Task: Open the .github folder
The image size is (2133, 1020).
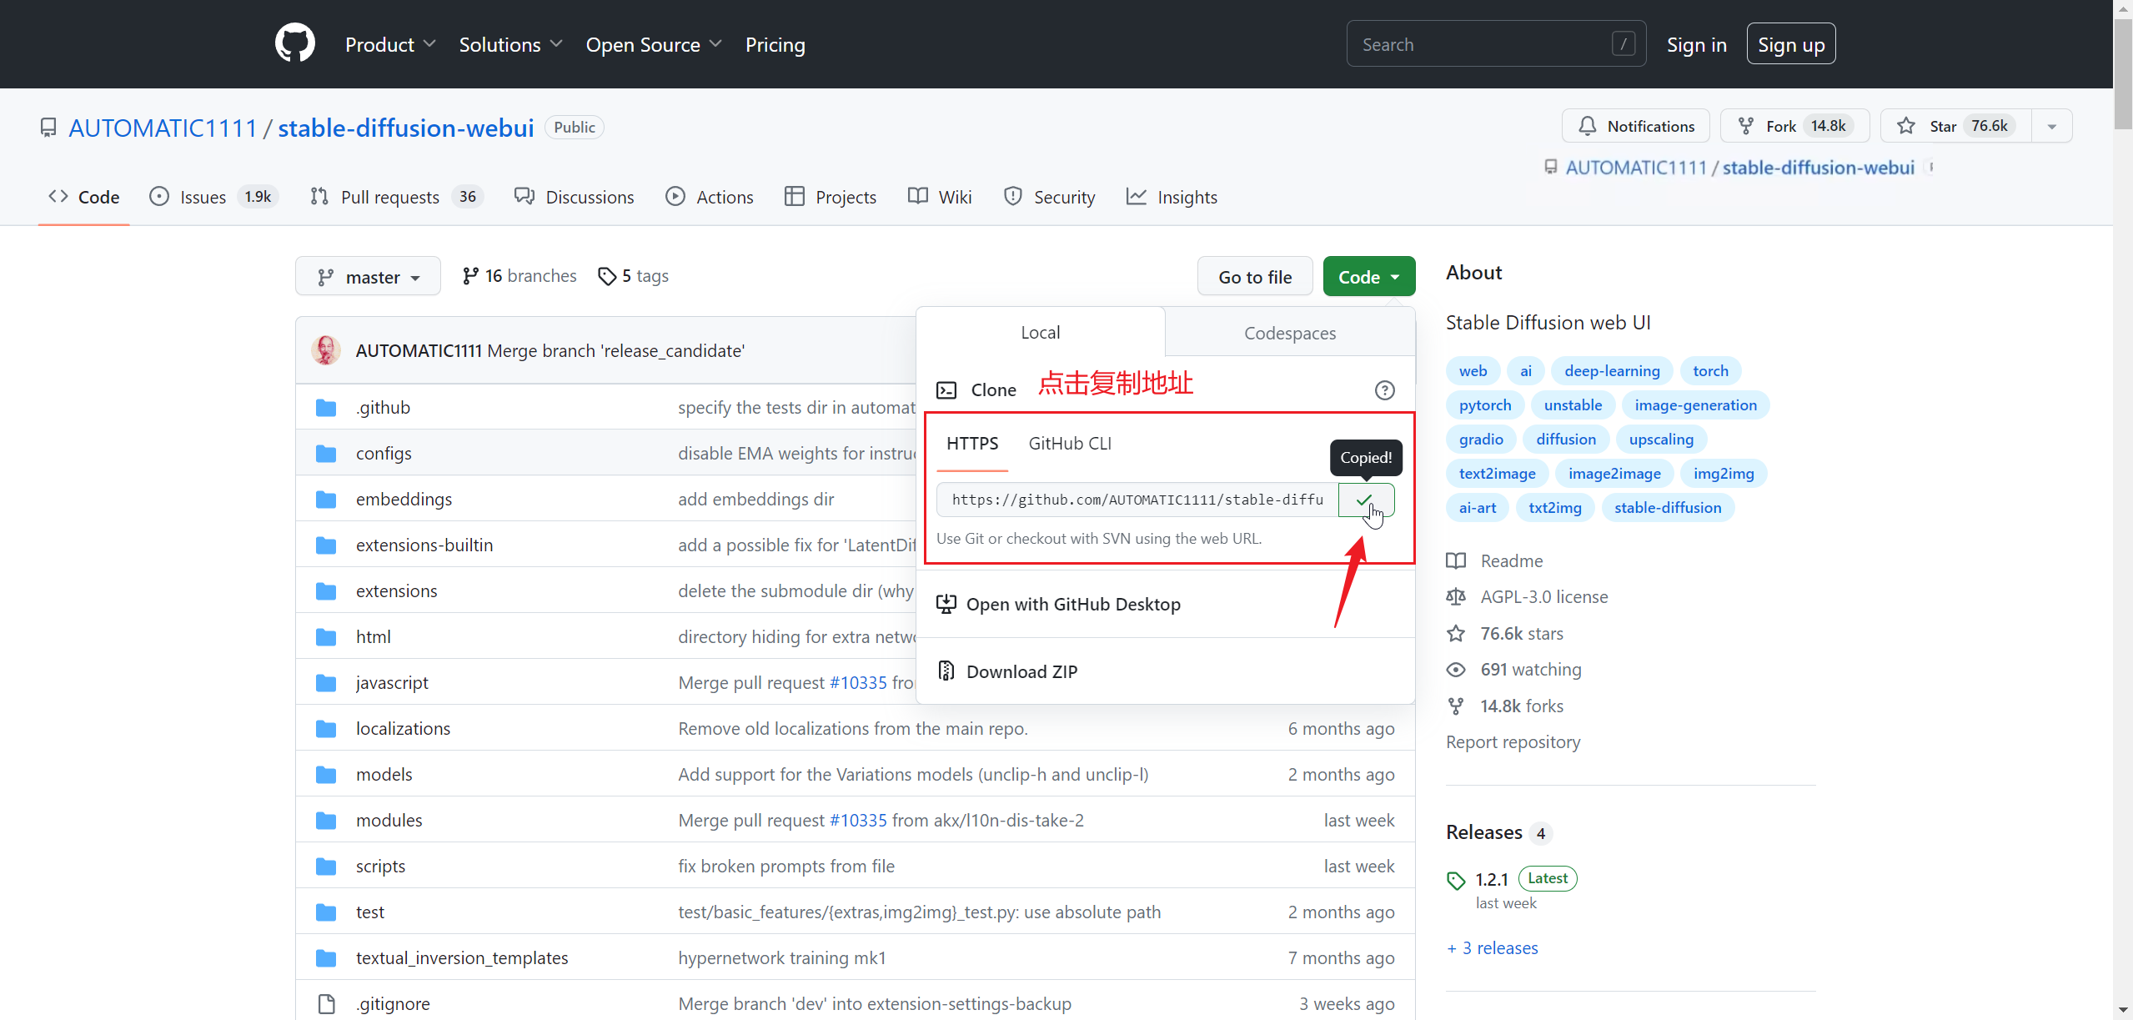Action: click(383, 408)
